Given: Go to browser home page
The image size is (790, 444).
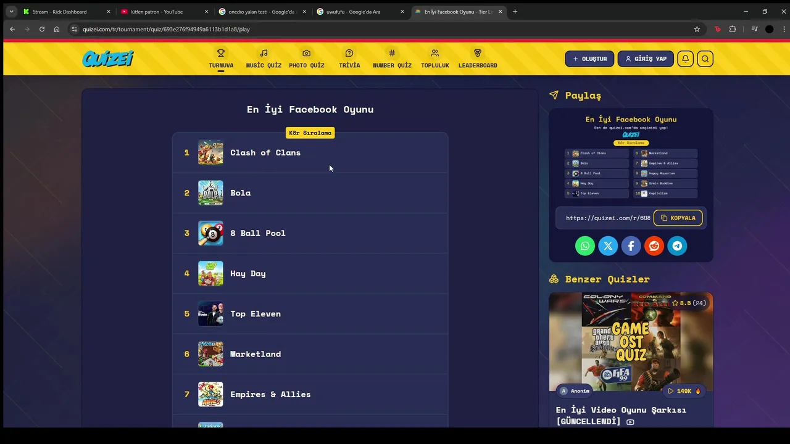Looking at the screenshot, I should (x=57, y=29).
